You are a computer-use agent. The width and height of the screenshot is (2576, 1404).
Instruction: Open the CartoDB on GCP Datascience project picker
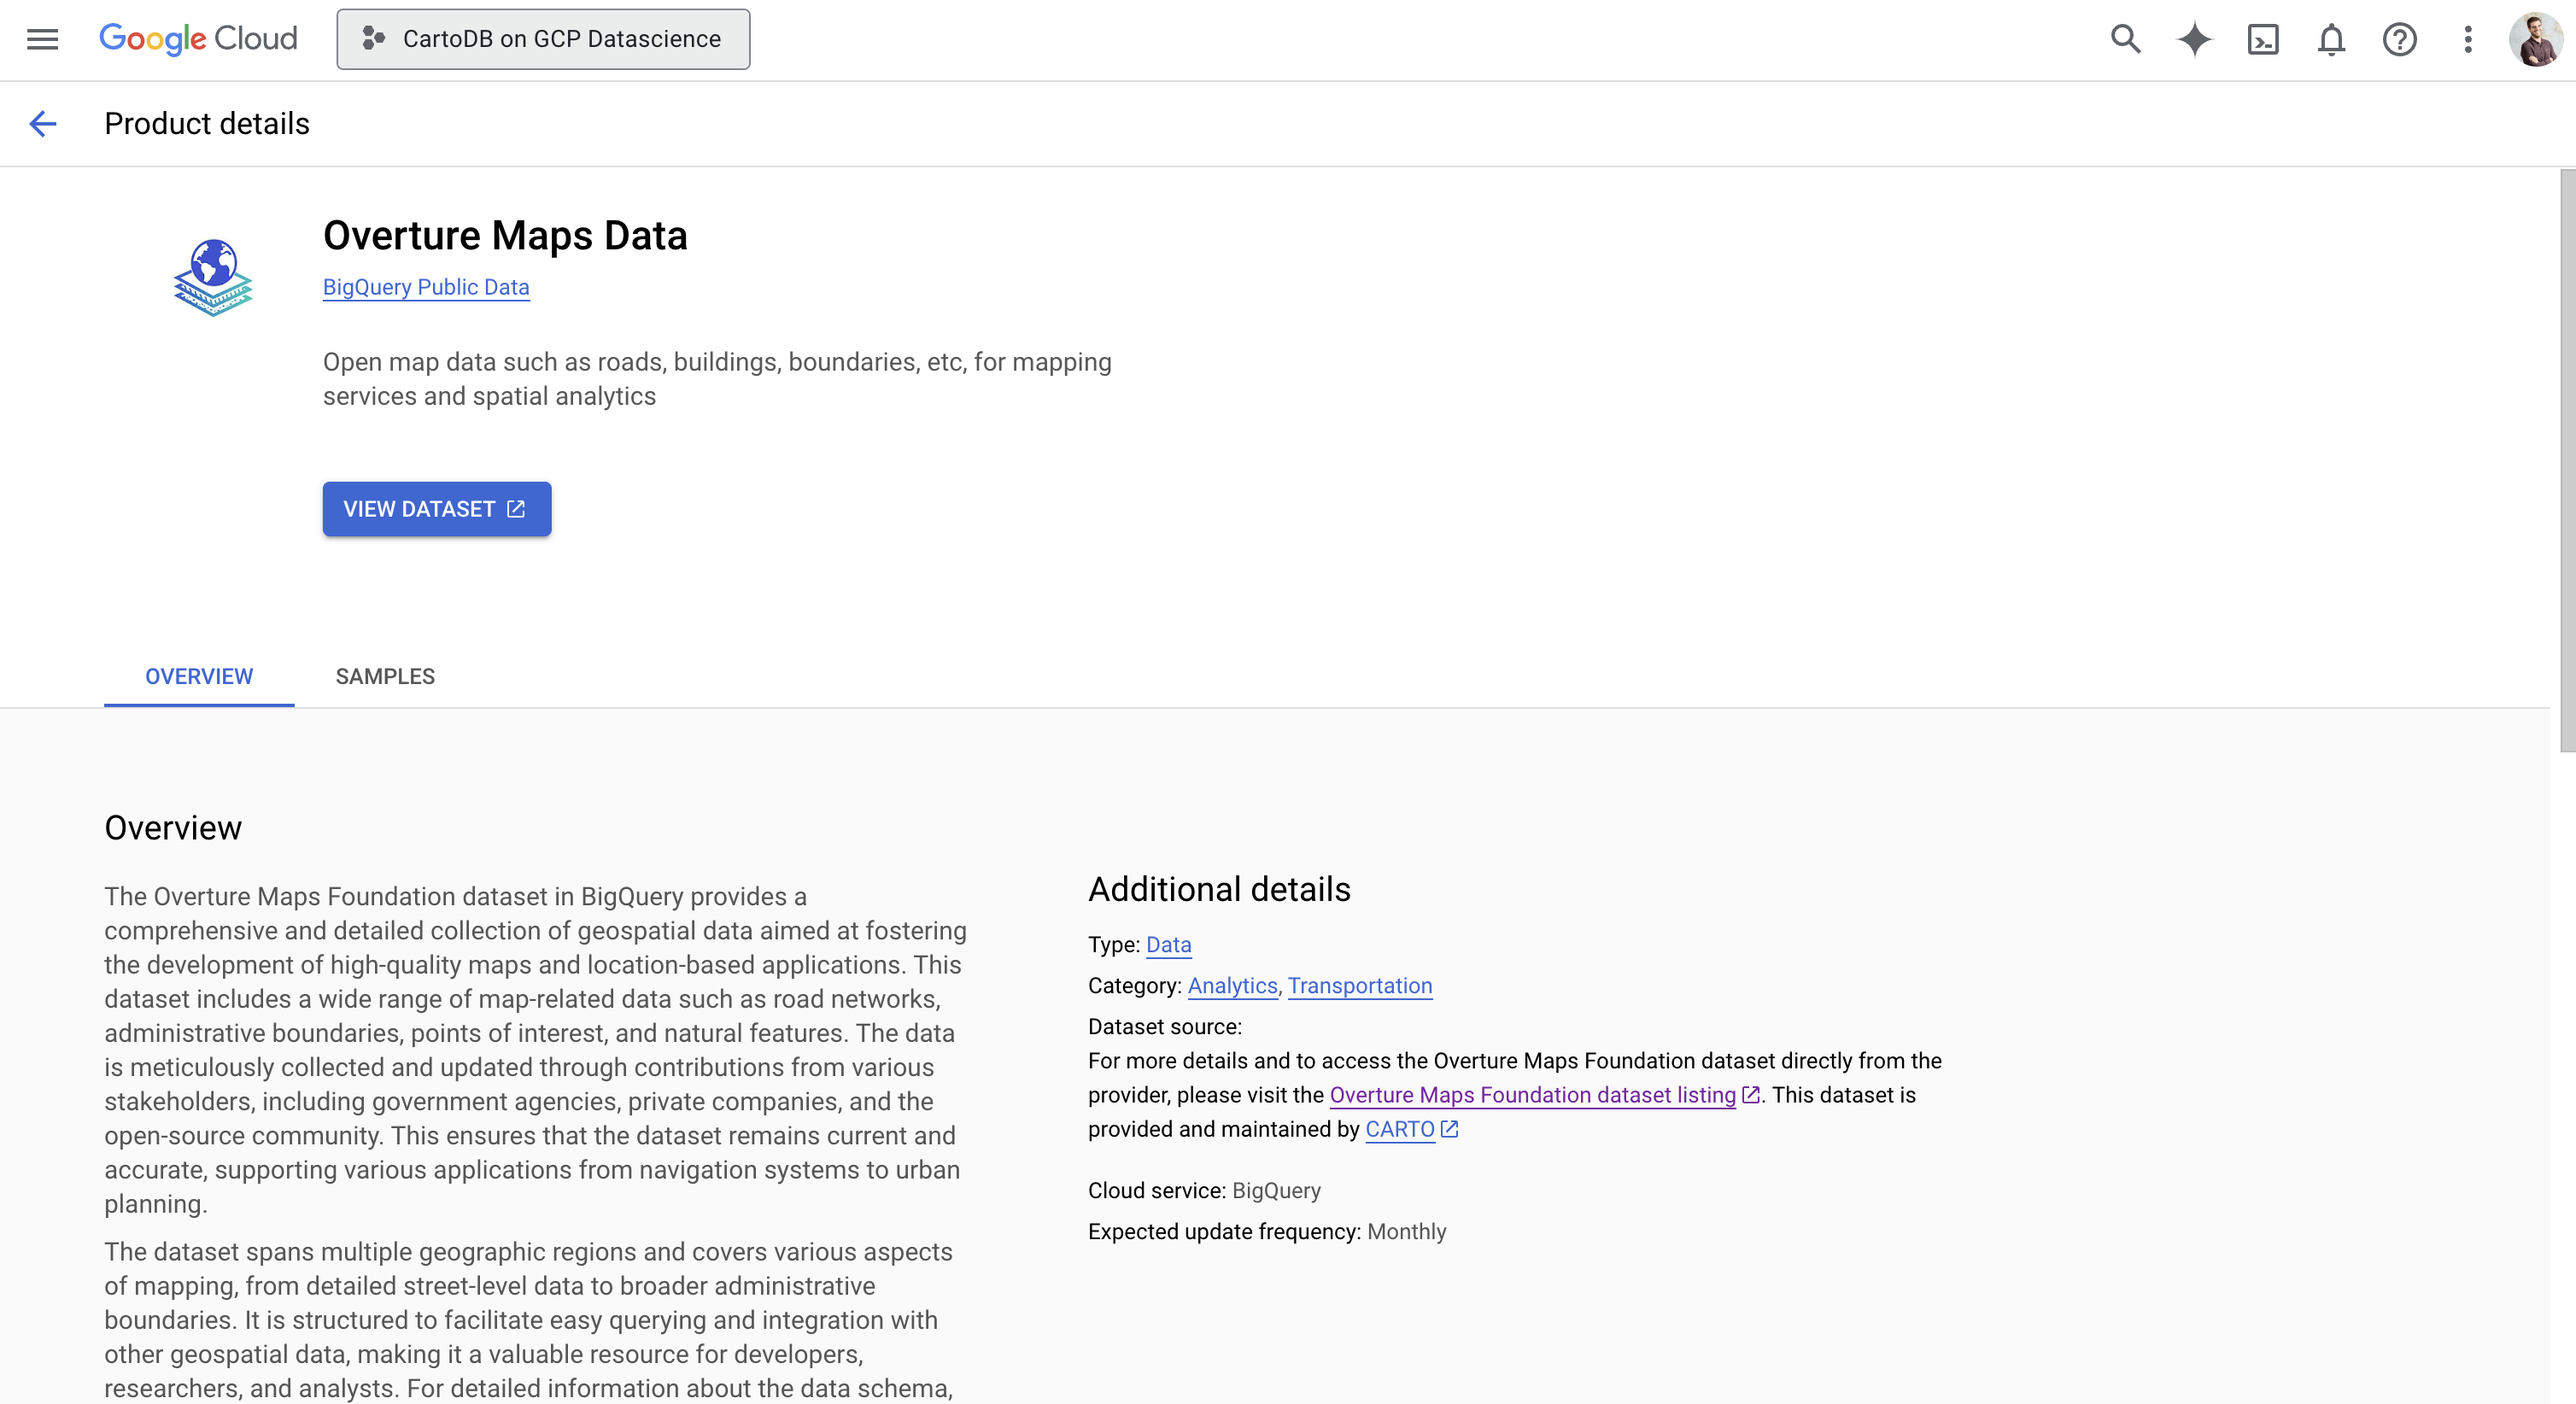[x=543, y=39]
